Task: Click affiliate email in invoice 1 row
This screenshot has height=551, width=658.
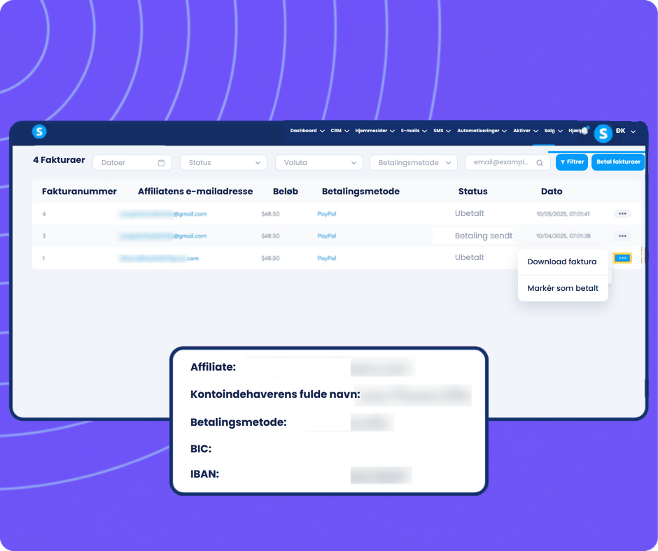Action: click(x=159, y=258)
